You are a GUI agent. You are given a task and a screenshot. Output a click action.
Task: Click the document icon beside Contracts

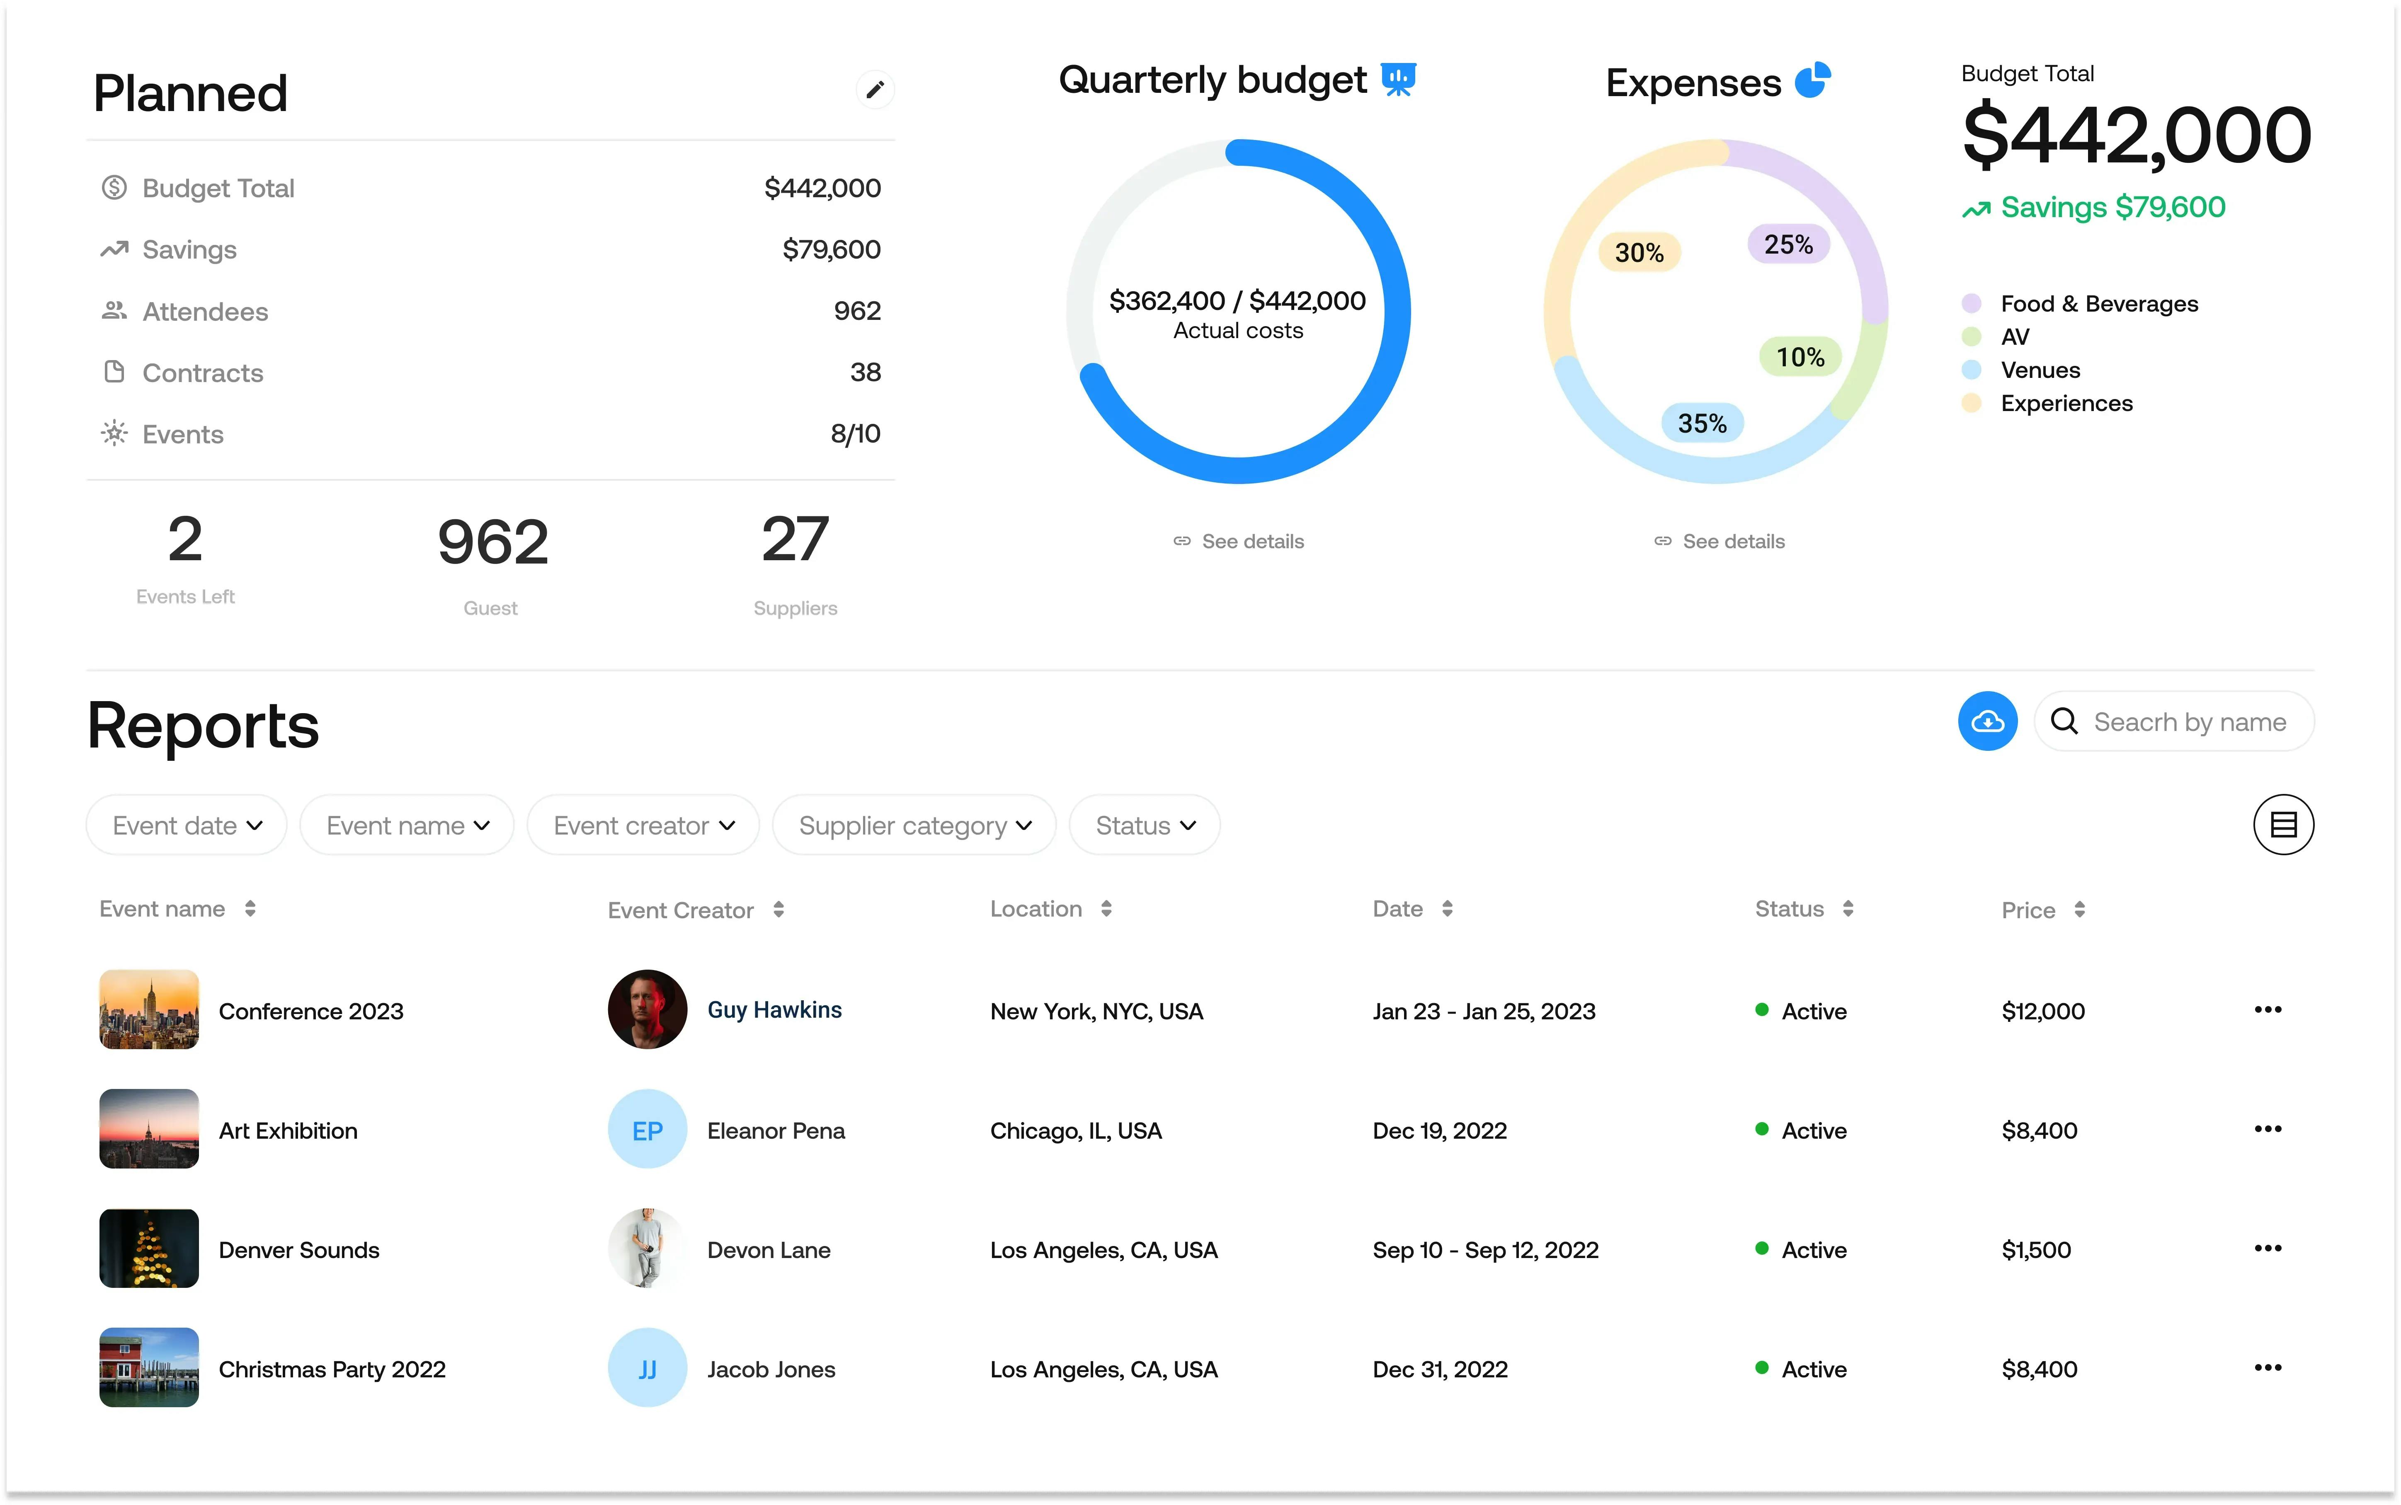click(114, 371)
